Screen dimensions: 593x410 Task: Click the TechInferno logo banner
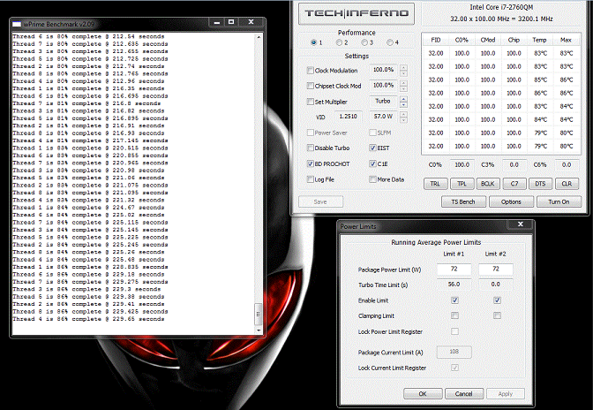coord(357,13)
